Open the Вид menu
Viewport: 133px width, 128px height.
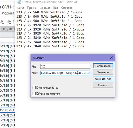tap(56, 8)
